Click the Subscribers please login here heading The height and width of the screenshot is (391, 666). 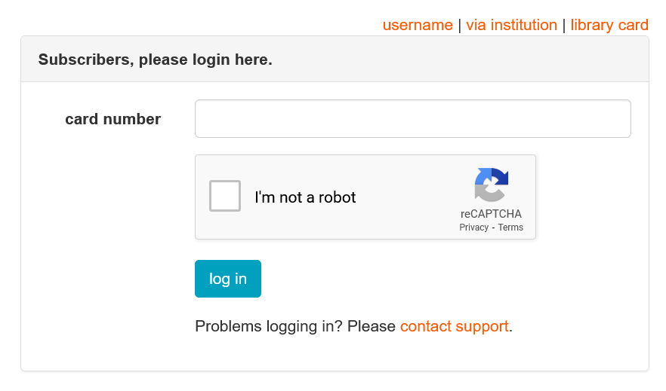(x=155, y=60)
